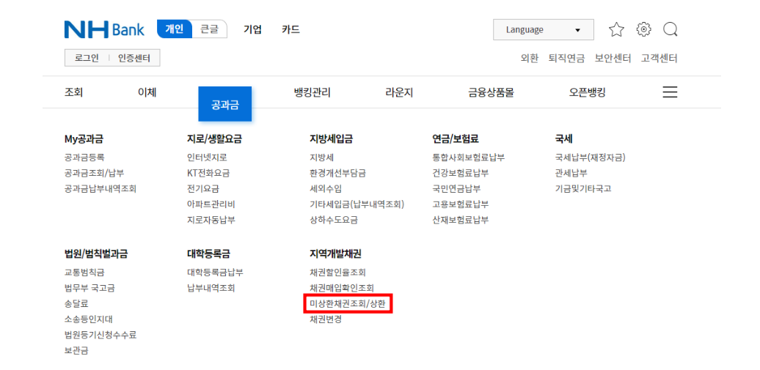This screenshot has height=370, width=760.
Task: Select the 개인 toggle option
Action: (x=175, y=29)
